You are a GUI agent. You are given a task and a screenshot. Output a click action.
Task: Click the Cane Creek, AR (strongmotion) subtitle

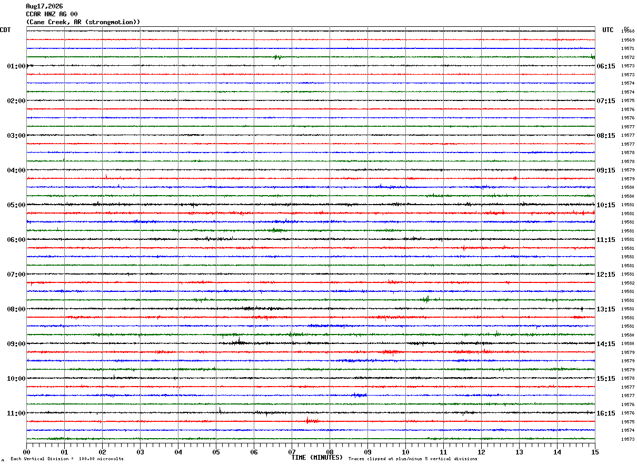pyautogui.click(x=83, y=22)
